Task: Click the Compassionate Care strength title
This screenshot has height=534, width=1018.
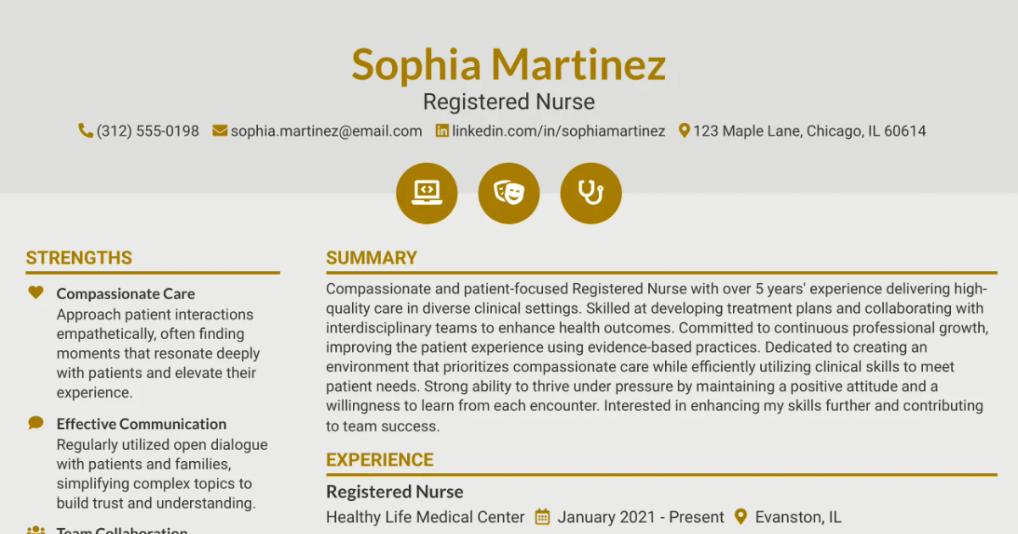Action: pos(126,294)
